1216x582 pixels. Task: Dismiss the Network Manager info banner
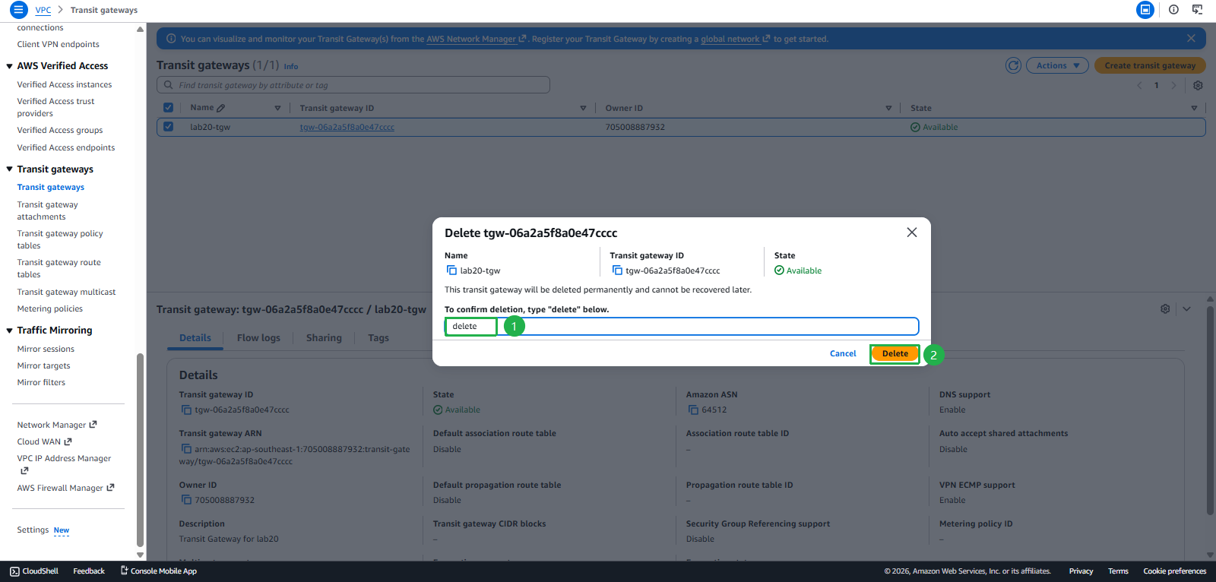click(x=1191, y=39)
